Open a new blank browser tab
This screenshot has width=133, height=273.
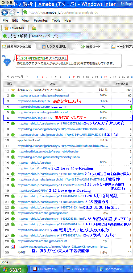(85, 36)
